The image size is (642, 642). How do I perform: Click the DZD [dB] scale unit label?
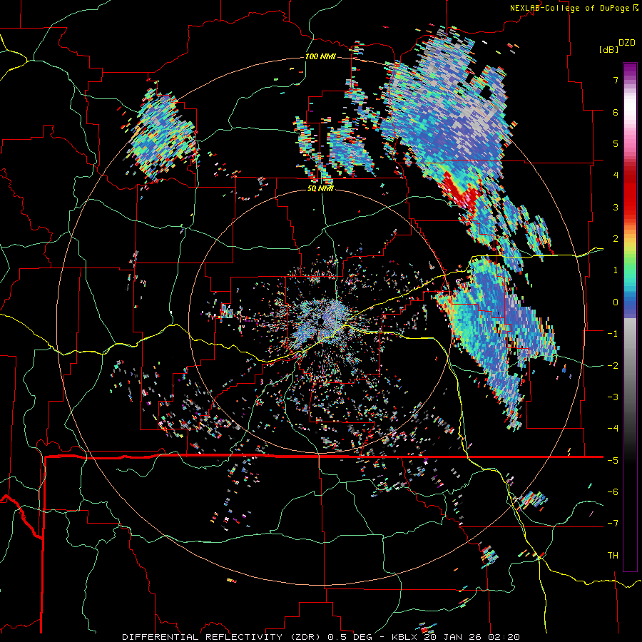(x=618, y=46)
